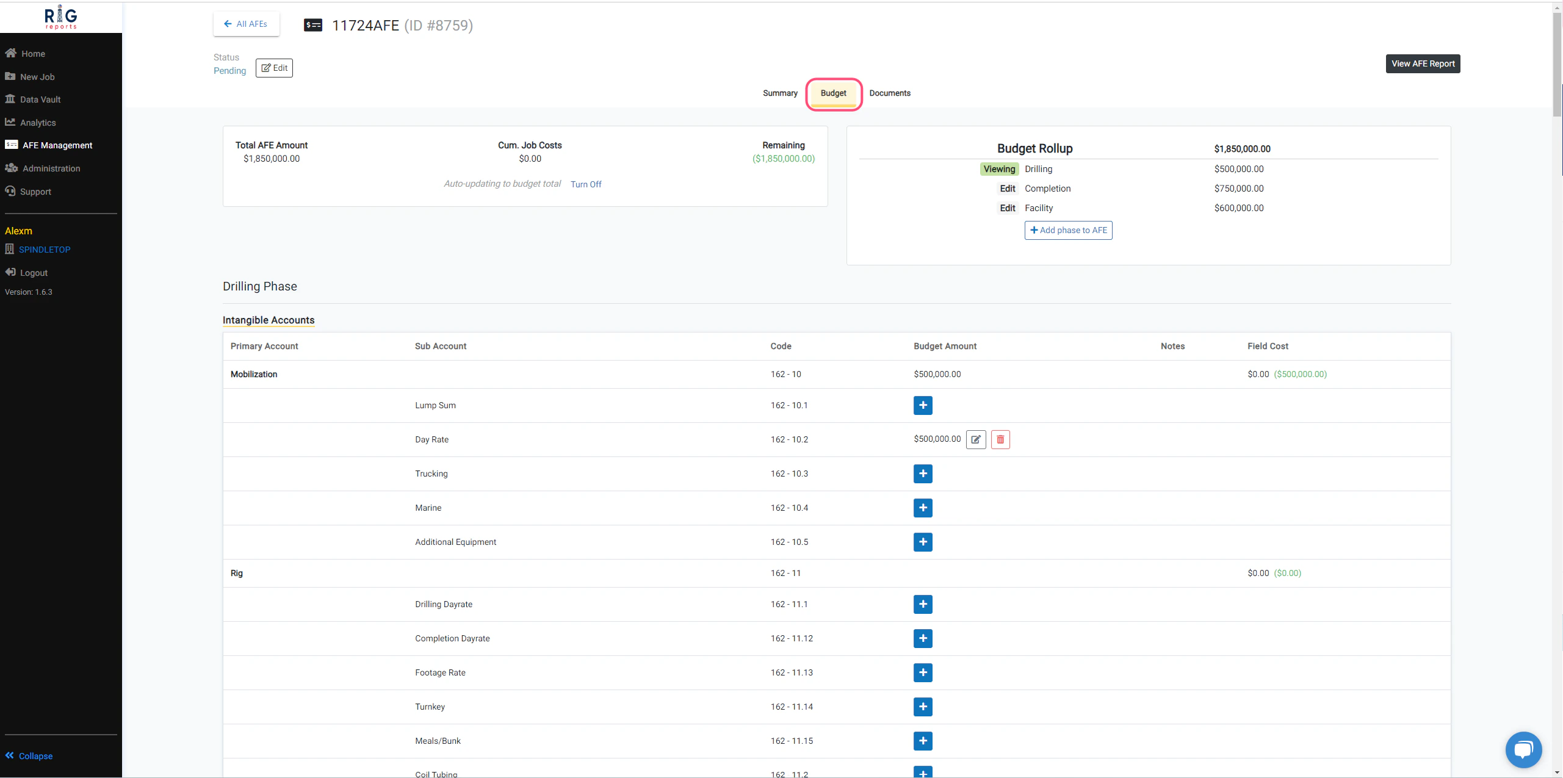
Task: Open the chat support bubble
Action: coord(1523,749)
